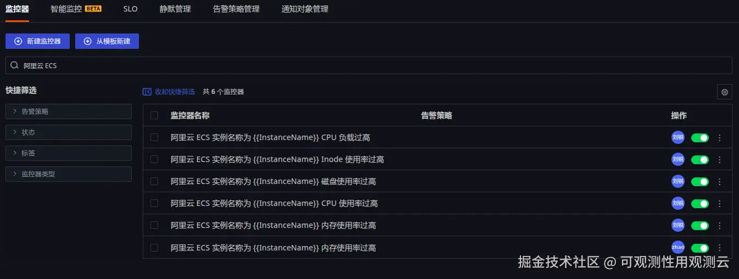Click the search magnifier icon in the search bar

15,65
